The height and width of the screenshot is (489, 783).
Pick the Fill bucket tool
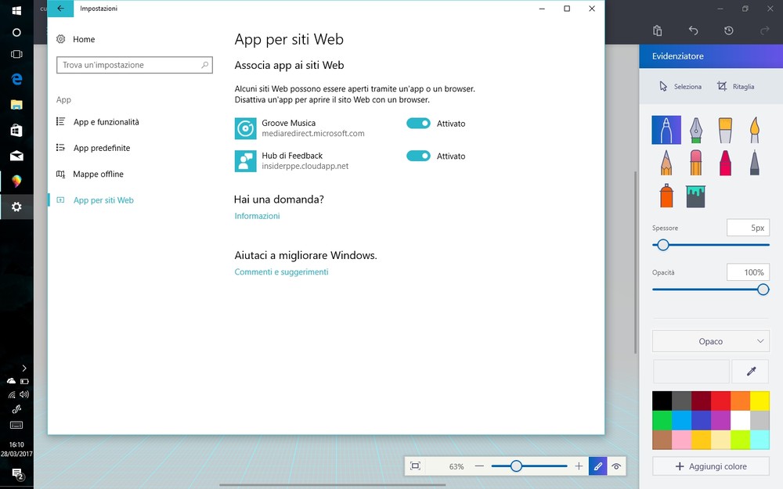tap(695, 196)
